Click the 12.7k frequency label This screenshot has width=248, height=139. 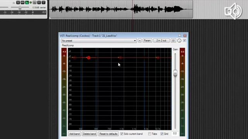pos(158,129)
